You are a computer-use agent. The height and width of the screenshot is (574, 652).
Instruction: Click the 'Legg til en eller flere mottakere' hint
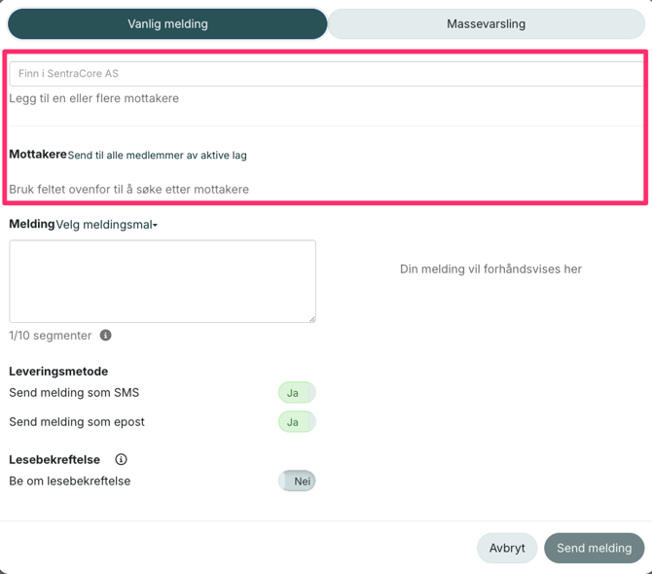point(94,98)
